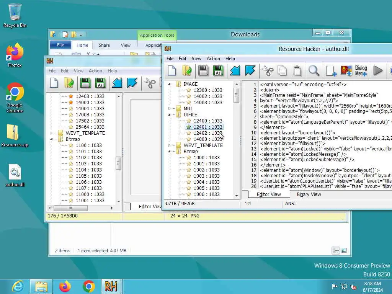
Task: Collapse Bitmap folder in authui.dll tree
Action: coord(169,151)
